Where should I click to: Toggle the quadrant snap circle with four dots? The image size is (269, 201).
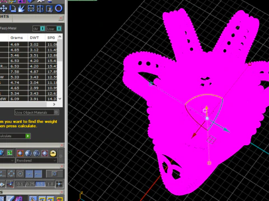click(11, 174)
